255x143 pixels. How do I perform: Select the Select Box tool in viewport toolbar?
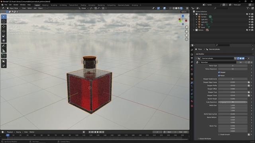click(x=4, y=17)
